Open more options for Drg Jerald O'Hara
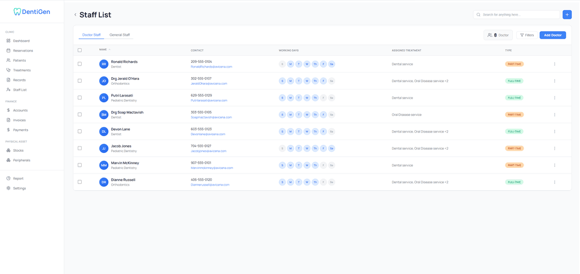 [554, 81]
